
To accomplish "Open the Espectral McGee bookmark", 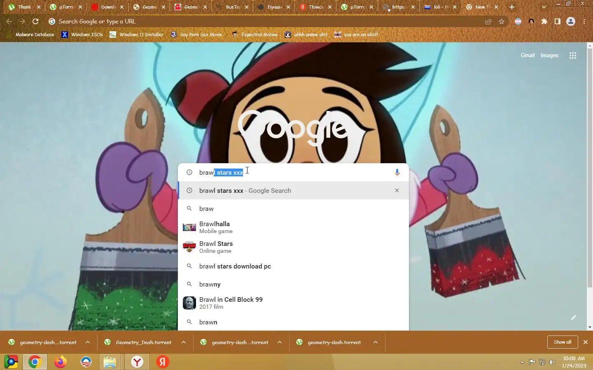I will point(254,35).
